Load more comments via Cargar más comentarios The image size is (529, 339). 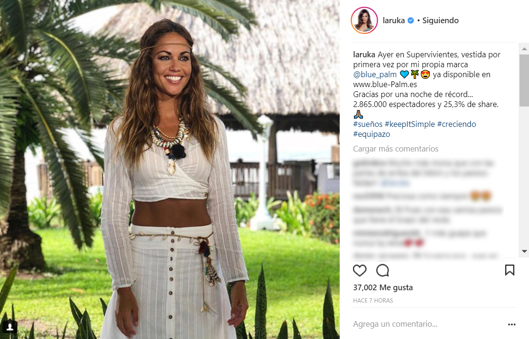click(x=396, y=149)
